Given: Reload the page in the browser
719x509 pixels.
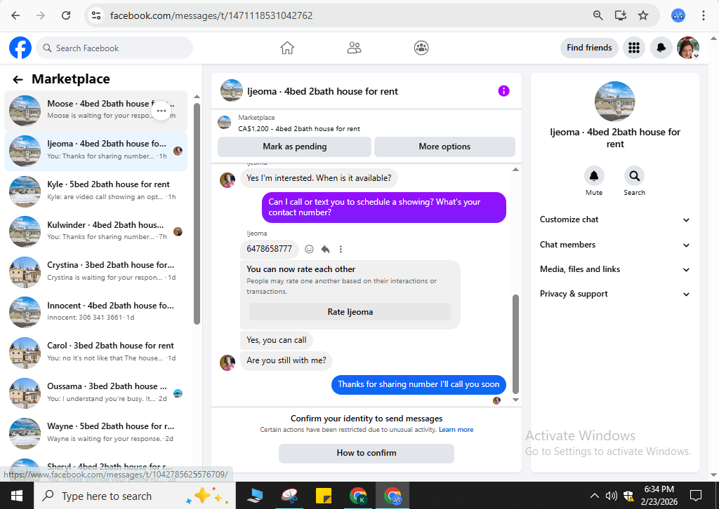Looking at the screenshot, I should 66,15.
